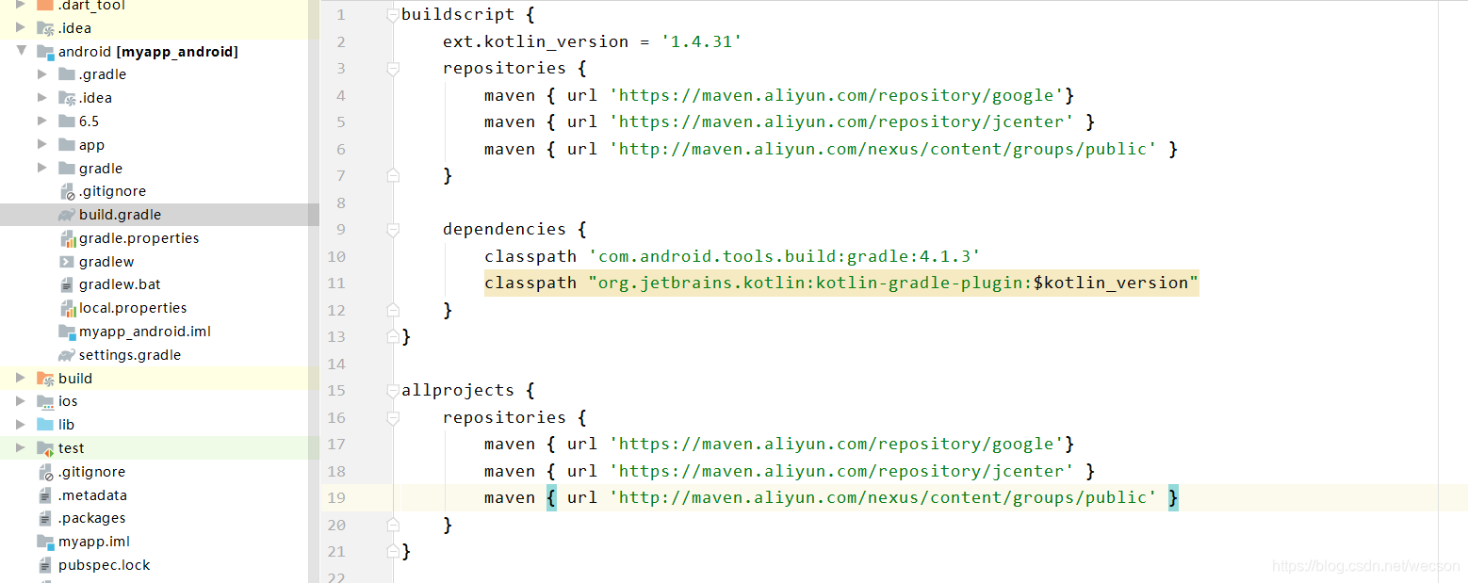Click the .dart_tool folder icon
This screenshot has width=1468, height=583.
point(45,5)
